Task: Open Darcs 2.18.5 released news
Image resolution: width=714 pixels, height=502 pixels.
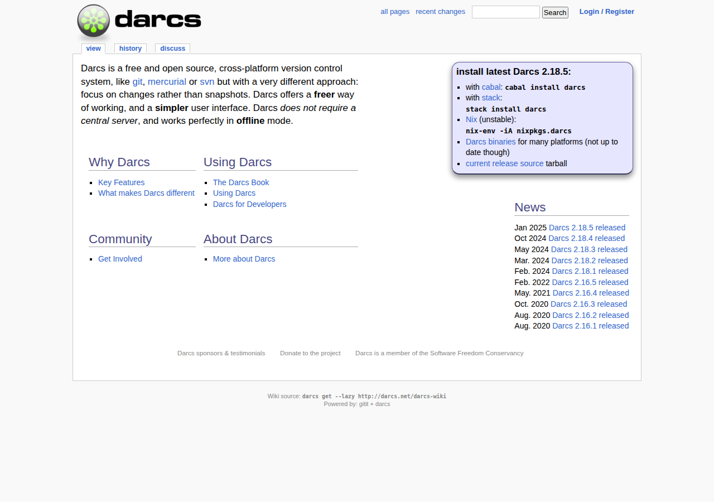Action: 587,228
